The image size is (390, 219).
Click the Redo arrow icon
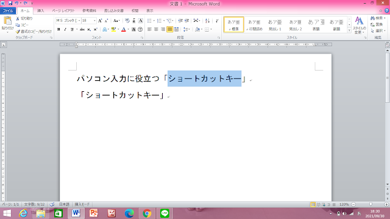pyautogui.click(x=26, y=3)
